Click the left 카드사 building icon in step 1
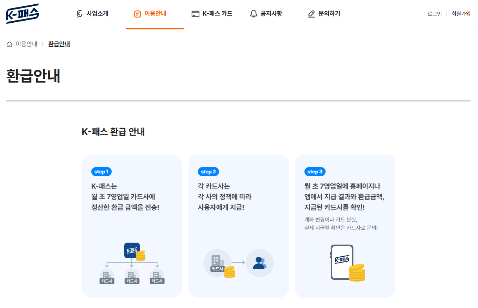The width and height of the screenshot is (478, 308). [107, 276]
